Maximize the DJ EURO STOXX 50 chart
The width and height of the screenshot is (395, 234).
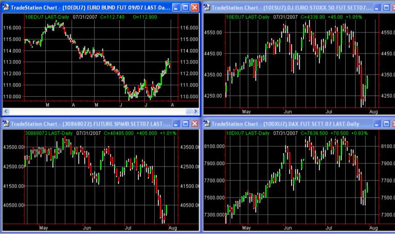380,7
